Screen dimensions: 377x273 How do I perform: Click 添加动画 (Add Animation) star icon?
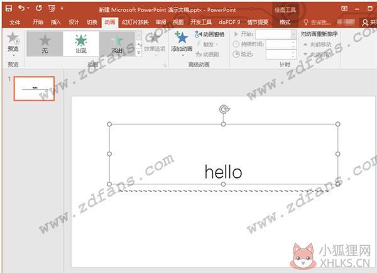[182, 37]
